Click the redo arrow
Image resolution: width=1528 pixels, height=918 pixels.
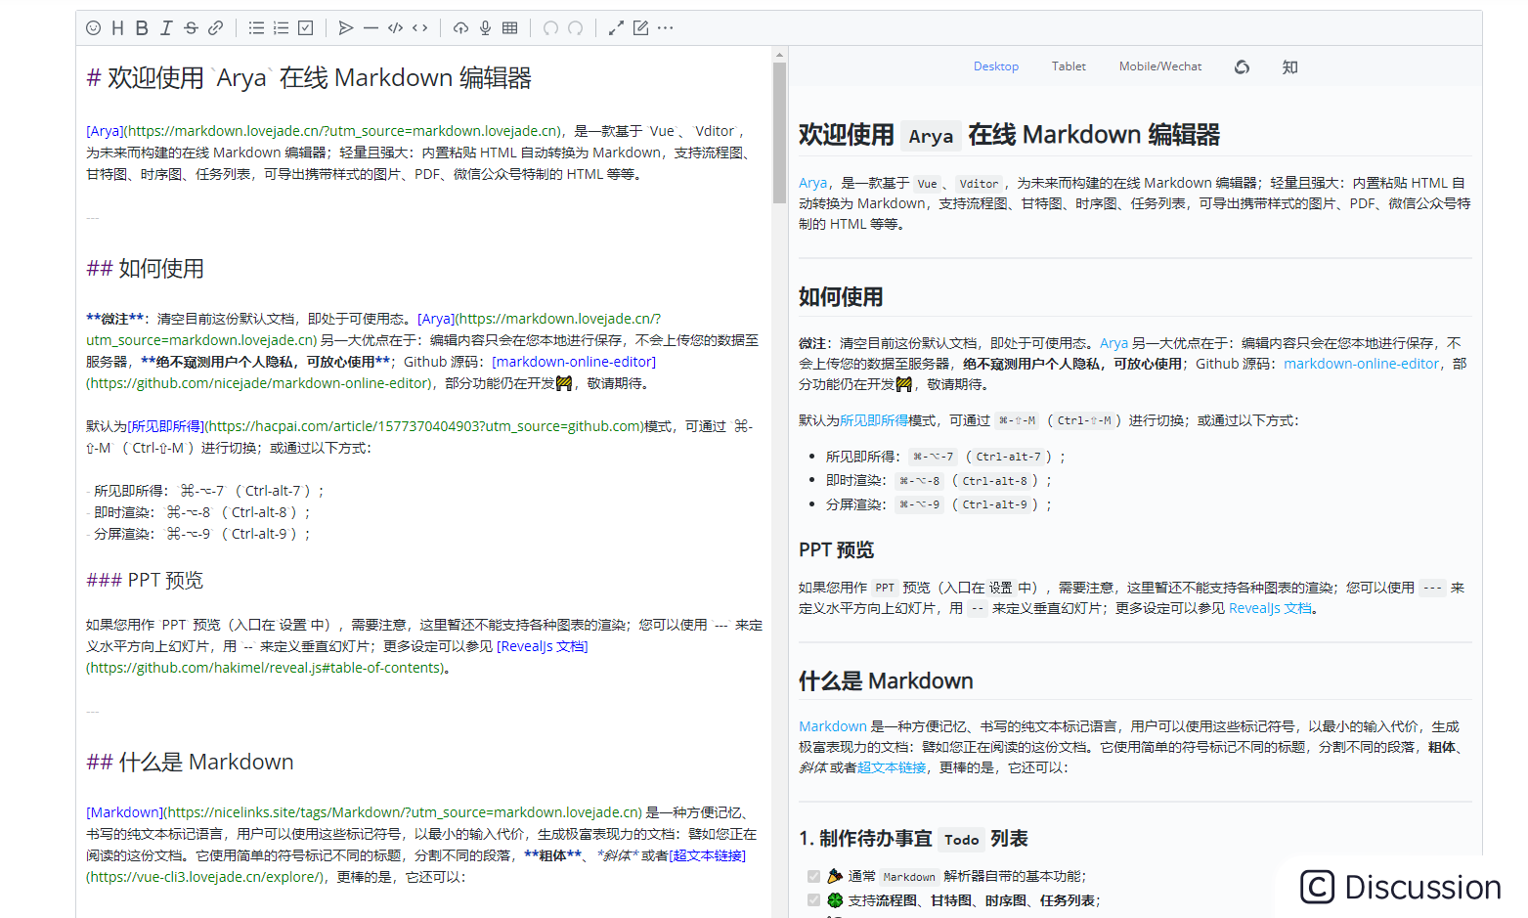[576, 28]
